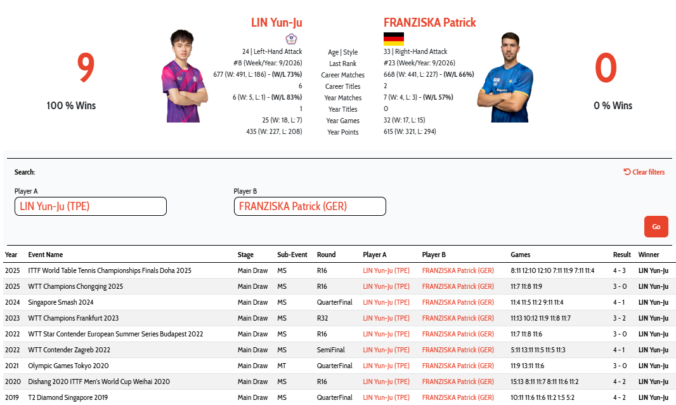Open FRANZISKA Patrick's player photo
676x405 pixels.
coord(505,77)
